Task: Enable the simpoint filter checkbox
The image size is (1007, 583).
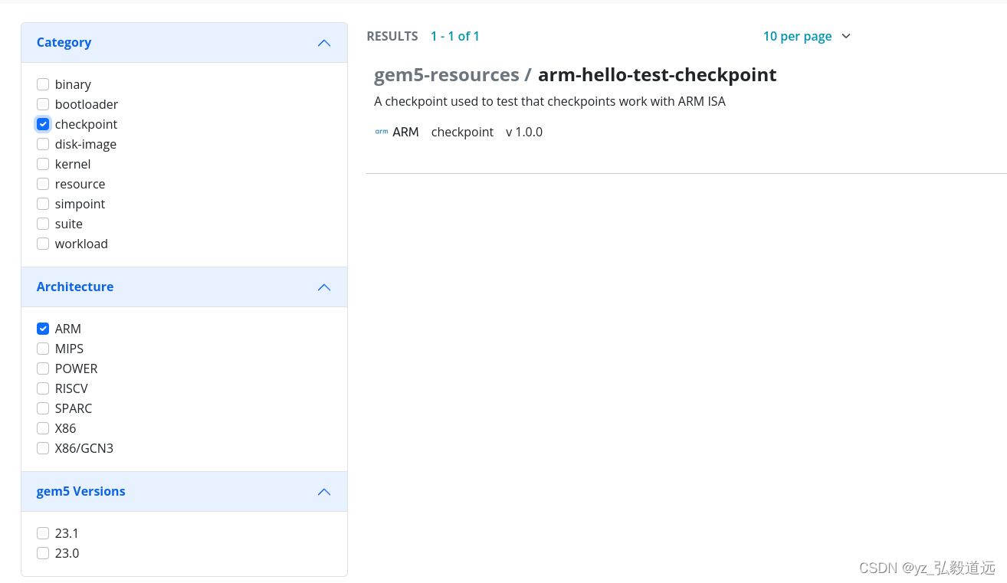Action: [x=43, y=204]
